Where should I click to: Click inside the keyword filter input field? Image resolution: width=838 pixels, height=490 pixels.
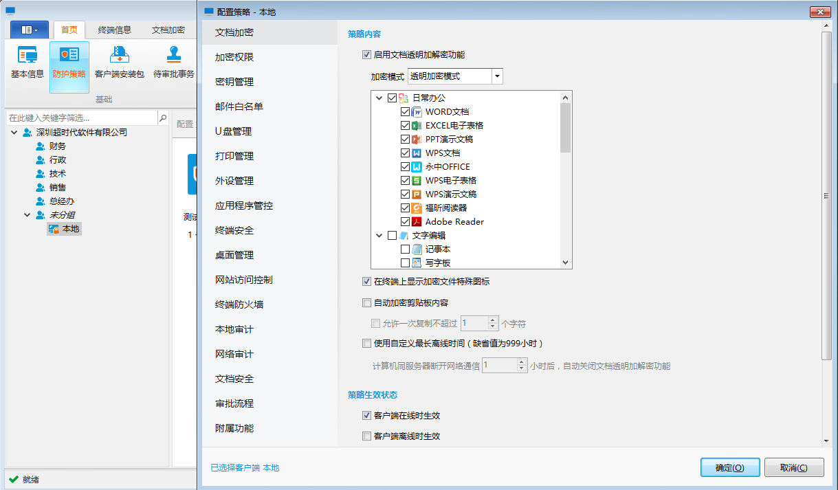[x=76, y=118]
